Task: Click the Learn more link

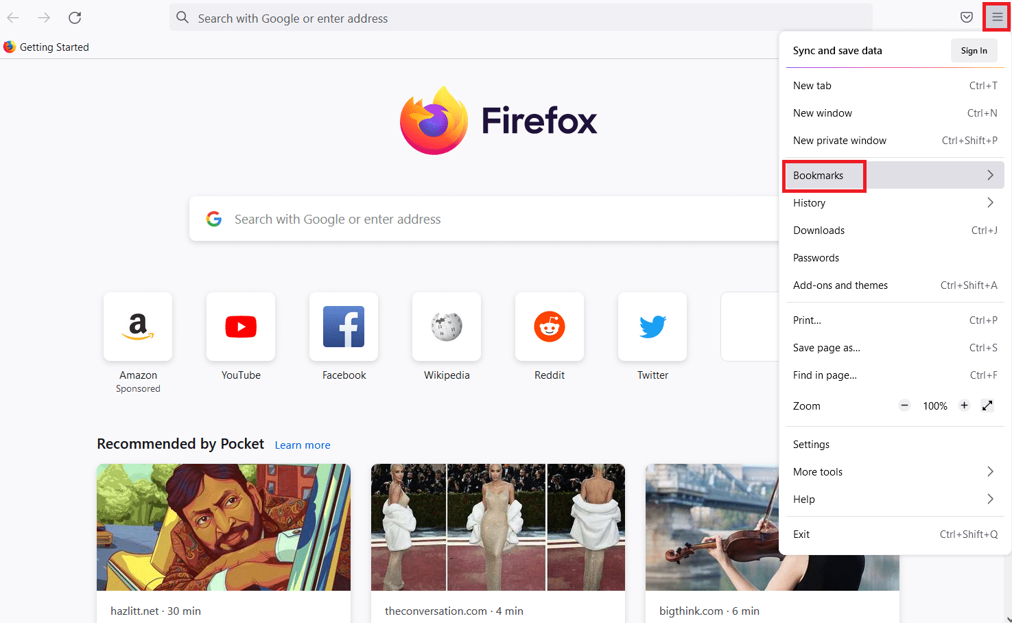Action: click(x=303, y=445)
